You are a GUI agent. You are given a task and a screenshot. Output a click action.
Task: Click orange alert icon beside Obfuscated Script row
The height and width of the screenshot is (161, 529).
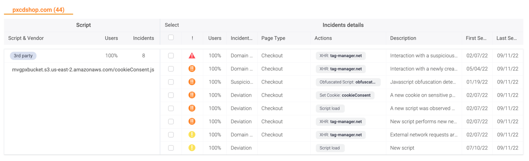pos(192,82)
